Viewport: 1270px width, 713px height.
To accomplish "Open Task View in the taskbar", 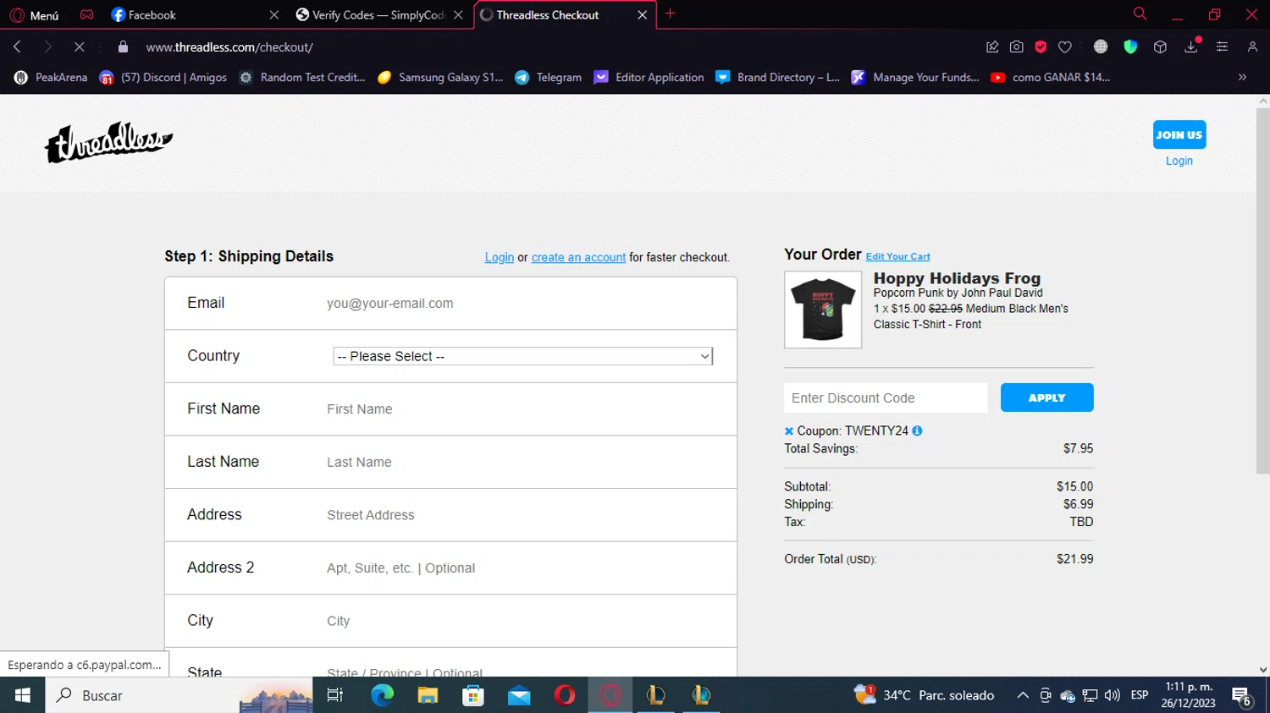I will click(x=335, y=695).
